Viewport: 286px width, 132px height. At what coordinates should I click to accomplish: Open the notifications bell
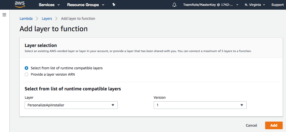point(174,5)
